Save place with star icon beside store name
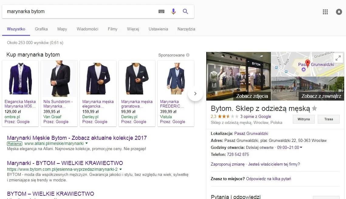 pos(315,108)
